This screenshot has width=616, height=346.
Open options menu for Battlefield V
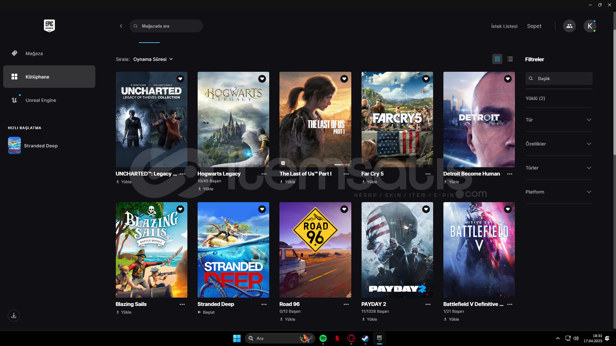(510, 304)
